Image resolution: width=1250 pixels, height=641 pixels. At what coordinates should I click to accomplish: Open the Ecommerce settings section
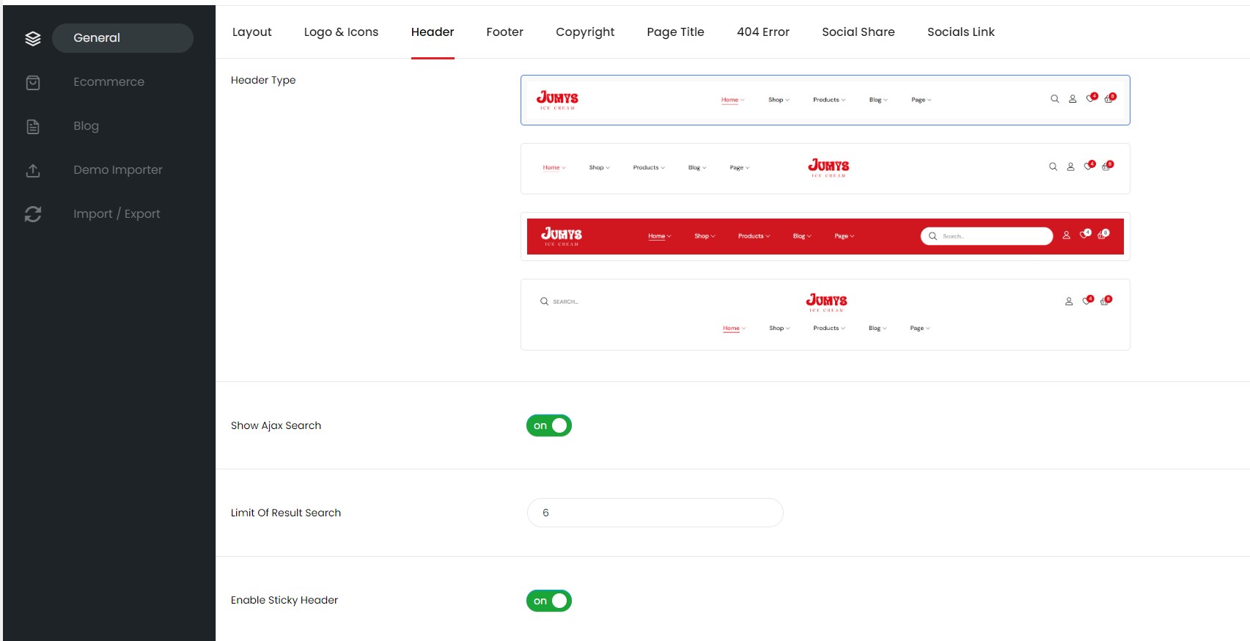coord(109,82)
